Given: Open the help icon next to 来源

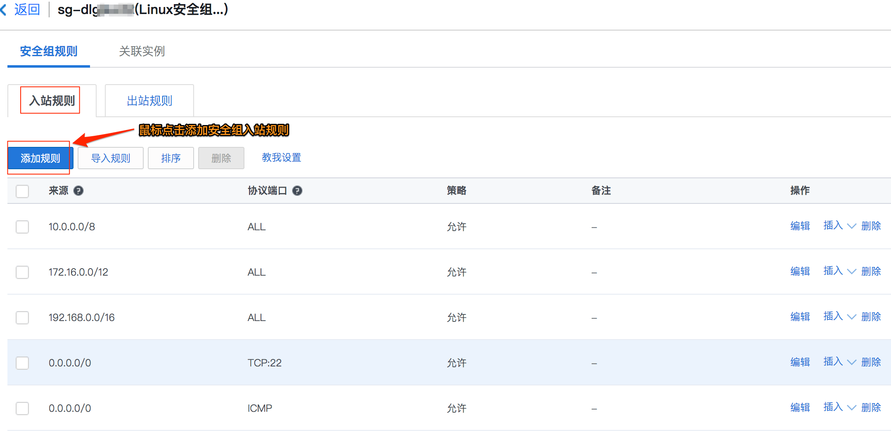Looking at the screenshot, I should click(78, 191).
